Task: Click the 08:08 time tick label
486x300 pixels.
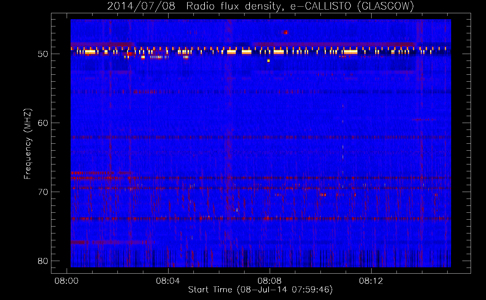Action: click(x=269, y=281)
